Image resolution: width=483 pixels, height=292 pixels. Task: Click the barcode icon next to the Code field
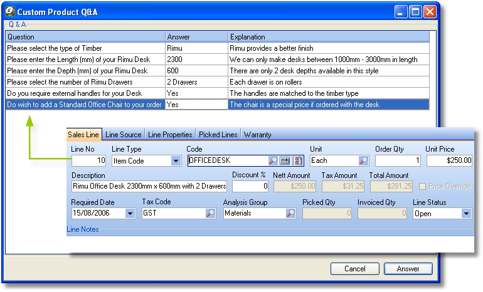tap(285, 160)
